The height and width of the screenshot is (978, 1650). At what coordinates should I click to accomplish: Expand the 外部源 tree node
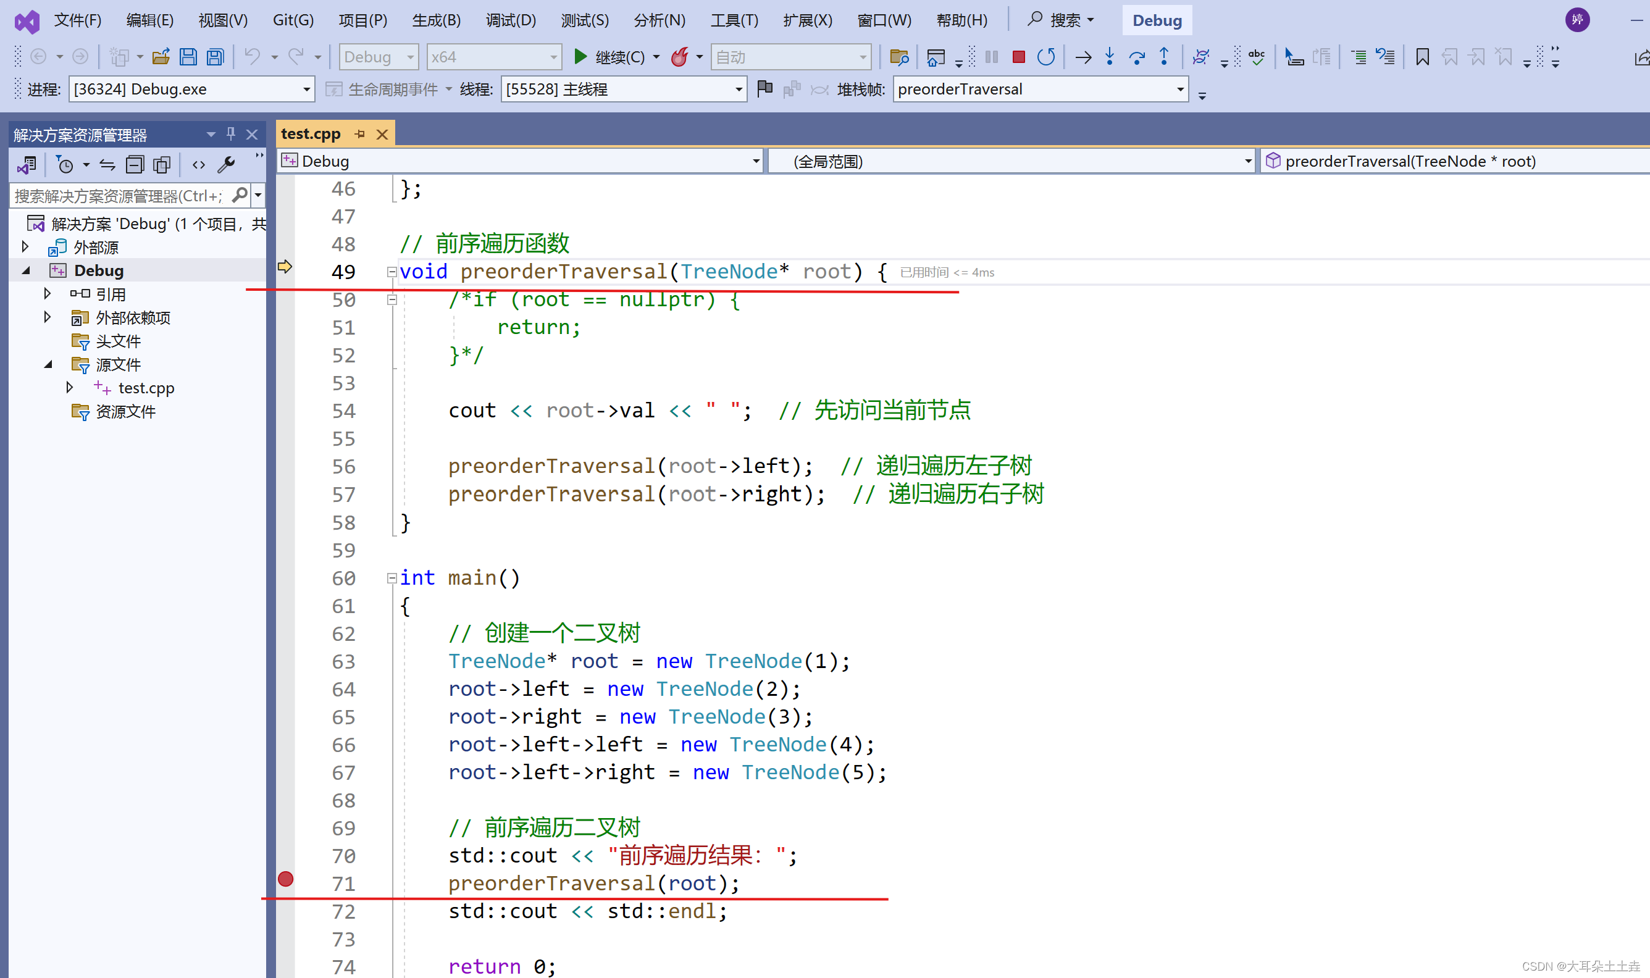[x=25, y=246]
